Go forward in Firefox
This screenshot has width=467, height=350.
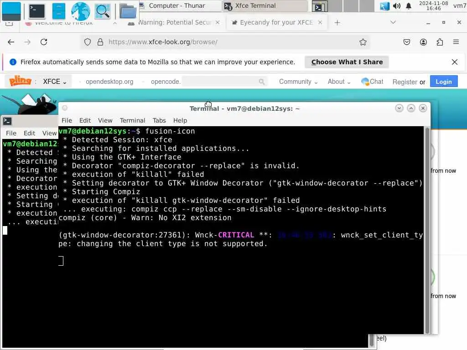pos(27,42)
